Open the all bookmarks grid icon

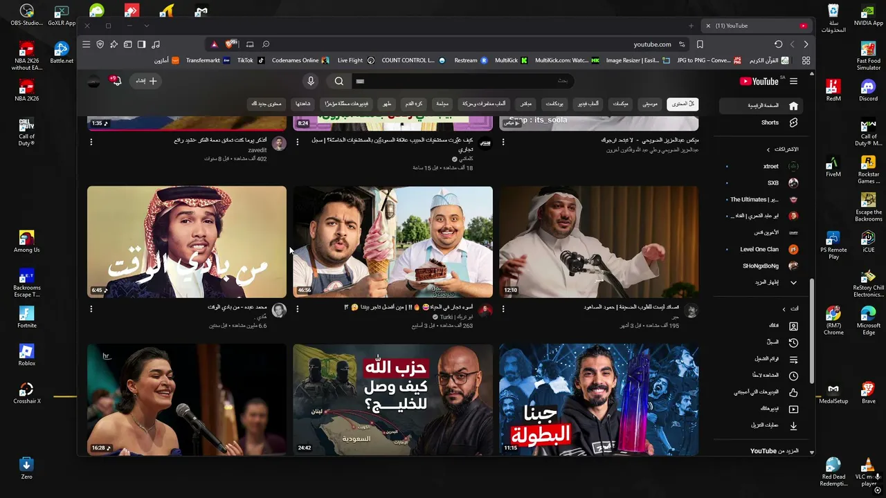click(806, 60)
